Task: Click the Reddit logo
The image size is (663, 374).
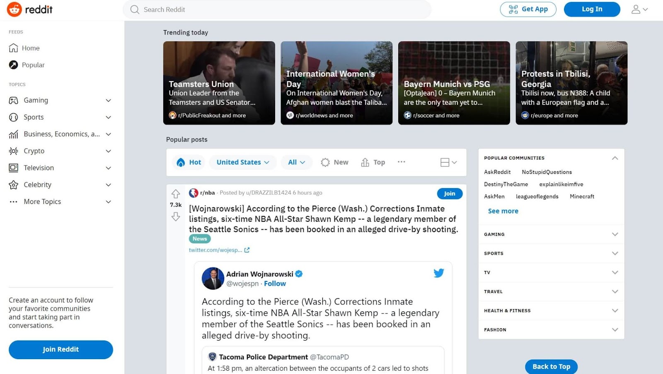Action: (x=30, y=10)
